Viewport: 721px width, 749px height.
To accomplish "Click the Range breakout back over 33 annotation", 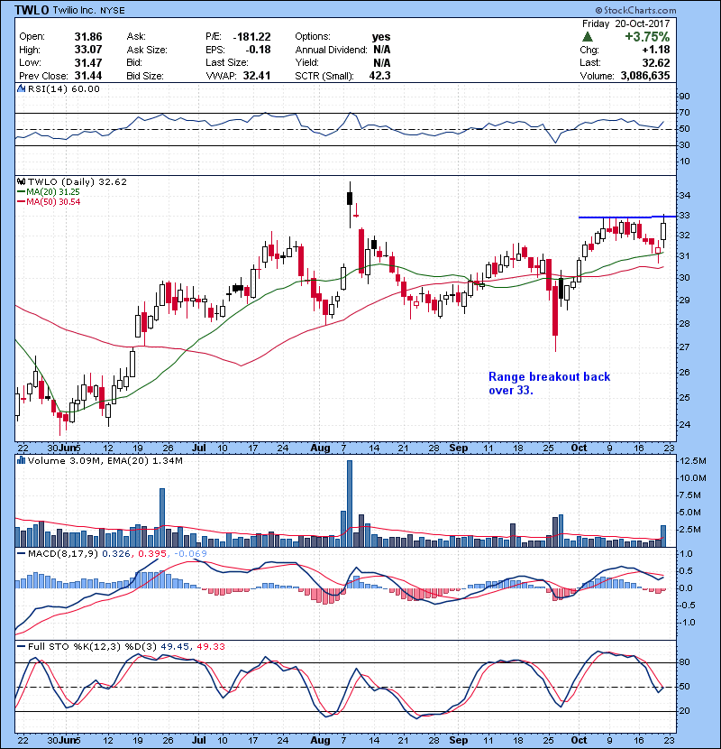I will [x=549, y=384].
